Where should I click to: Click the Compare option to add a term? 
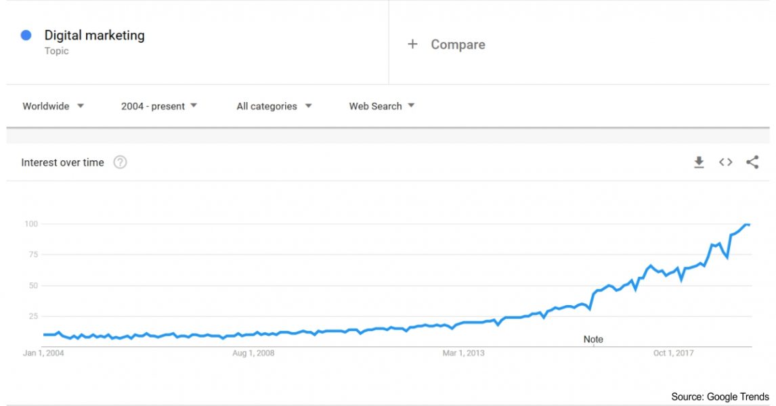[x=458, y=44]
